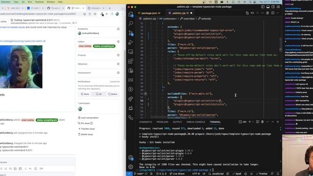
Task: Open assignees gear on GitHub issue
Action: click(x=118, y=29)
